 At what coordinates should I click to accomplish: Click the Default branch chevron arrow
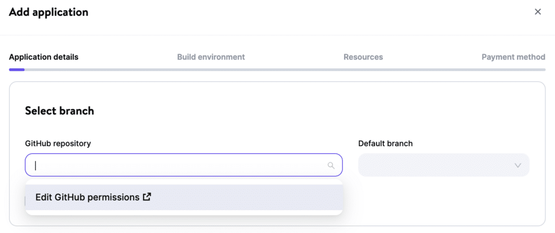518,165
